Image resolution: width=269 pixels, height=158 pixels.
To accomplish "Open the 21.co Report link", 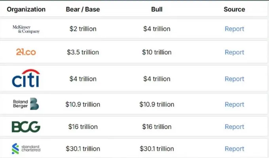I will pyautogui.click(x=234, y=52).
